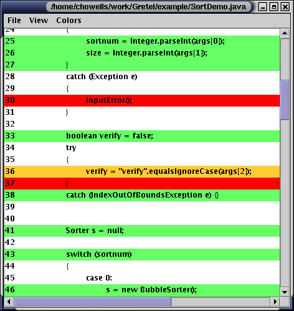Click line number 40

(10, 219)
